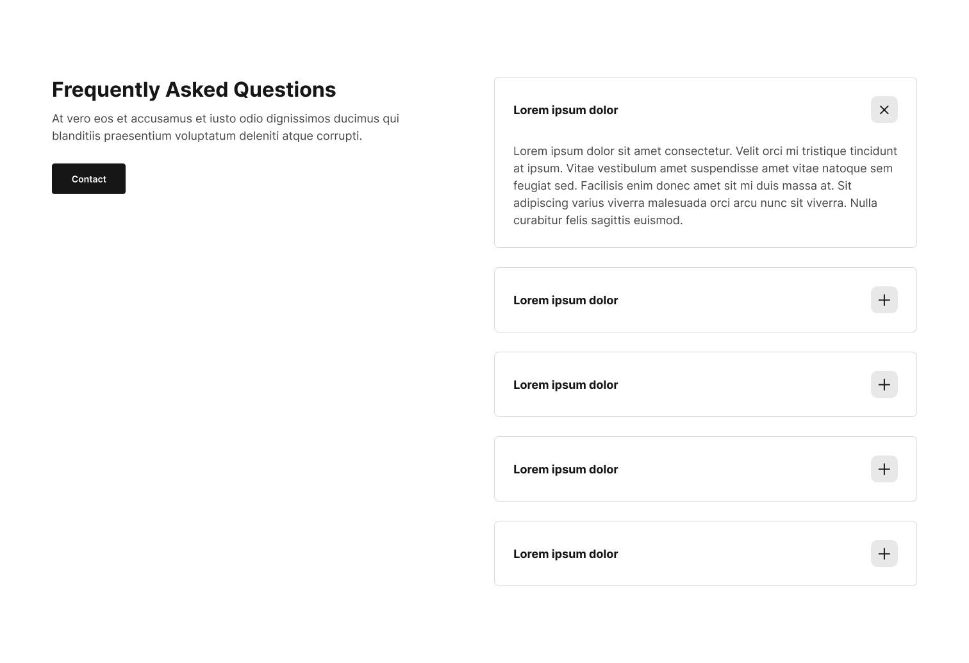Open the last FAQ item's plus icon

(884, 553)
